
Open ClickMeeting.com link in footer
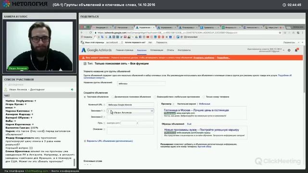point(37,171)
